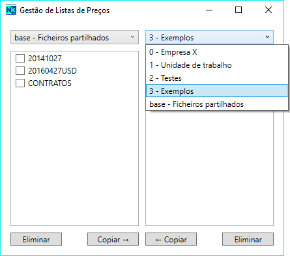Check the 20160427USD checkbox
Screen dimensions: 290x256
click(x=20, y=71)
